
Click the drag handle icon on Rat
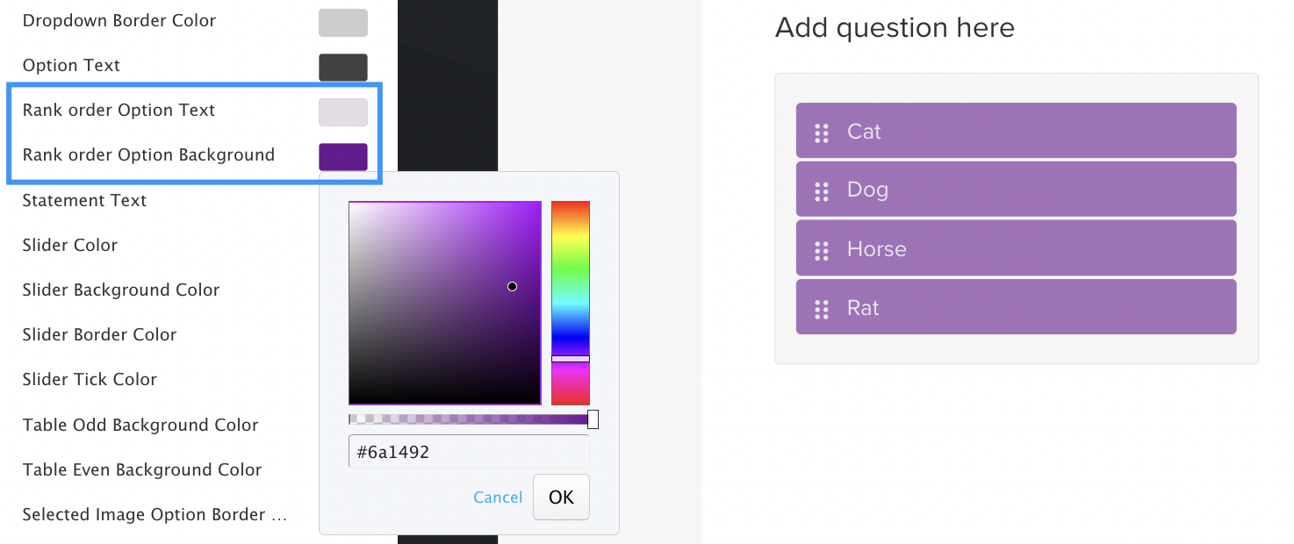pyautogui.click(x=823, y=307)
